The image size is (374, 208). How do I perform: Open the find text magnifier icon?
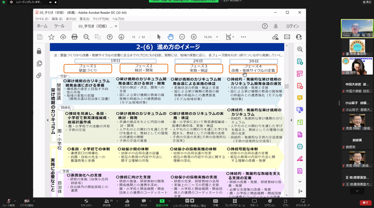click(86, 37)
